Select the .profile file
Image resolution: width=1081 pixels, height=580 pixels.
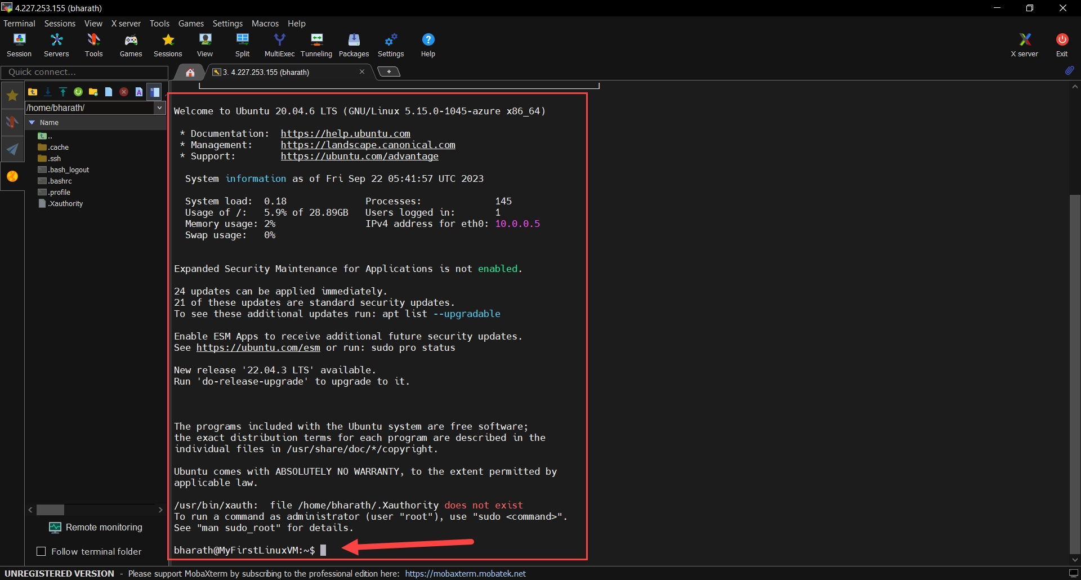54,192
